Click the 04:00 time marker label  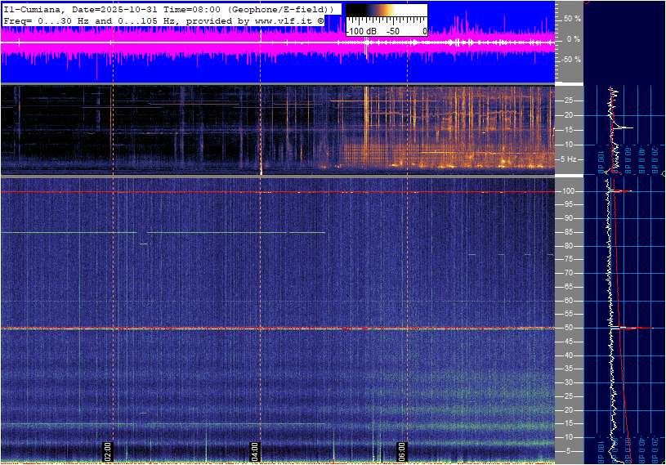(x=254, y=450)
